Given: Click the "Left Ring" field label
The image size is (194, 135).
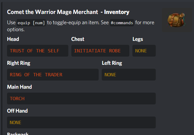Looking at the screenshot, I should point(112,63).
